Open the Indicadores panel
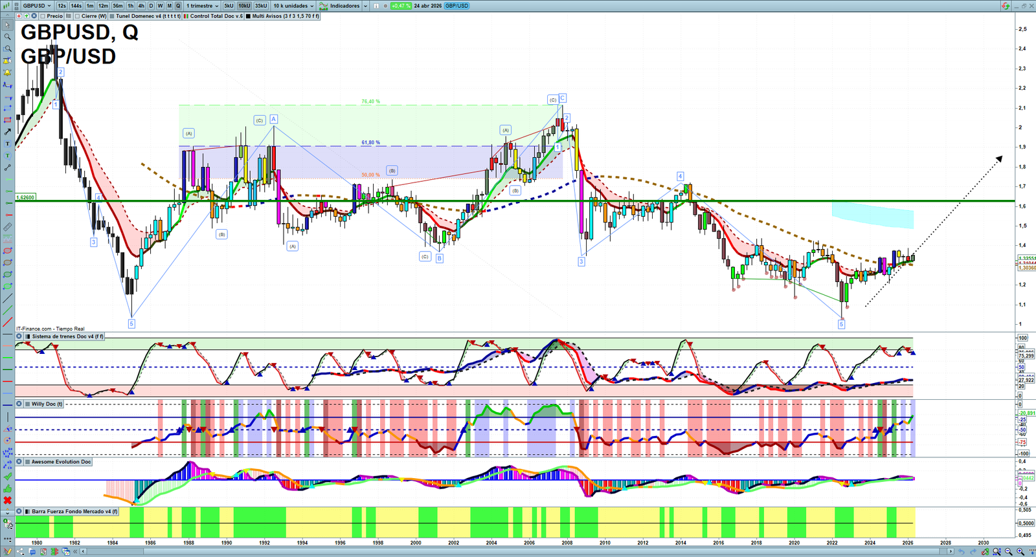1036x557 pixels. (x=344, y=6)
